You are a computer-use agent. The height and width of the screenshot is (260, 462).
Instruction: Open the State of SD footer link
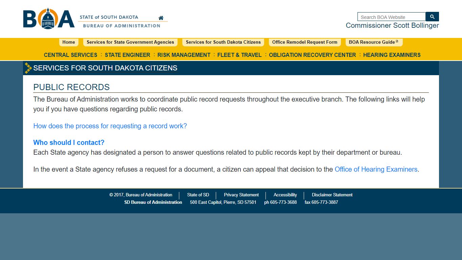[x=198, y=195]
